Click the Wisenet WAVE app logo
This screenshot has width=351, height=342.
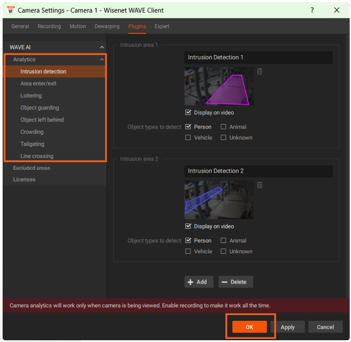pyautogui.click(x=11, y=10)
